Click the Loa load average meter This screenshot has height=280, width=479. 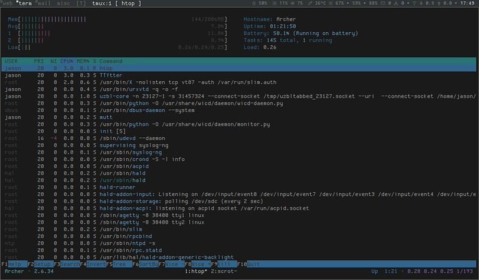point(117,47)
